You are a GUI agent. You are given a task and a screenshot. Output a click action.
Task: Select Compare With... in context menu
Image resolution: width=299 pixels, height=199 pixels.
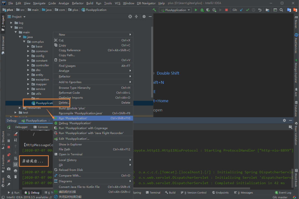coord(93,175)
